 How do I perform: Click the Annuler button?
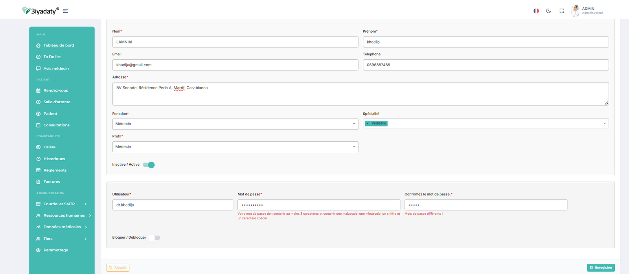point(118,268)
